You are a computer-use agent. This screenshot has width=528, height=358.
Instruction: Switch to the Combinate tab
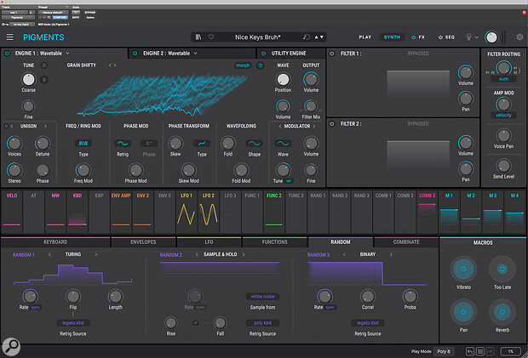[406, 242]
